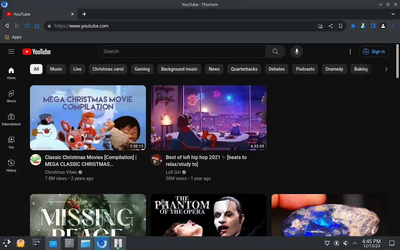The image size is (400, 250).
Task: Click Sign in button
Action: [374, 52]
